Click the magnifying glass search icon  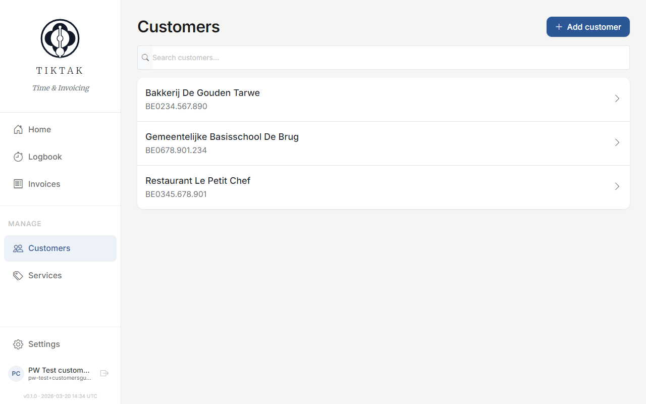[x=145, y=57]
